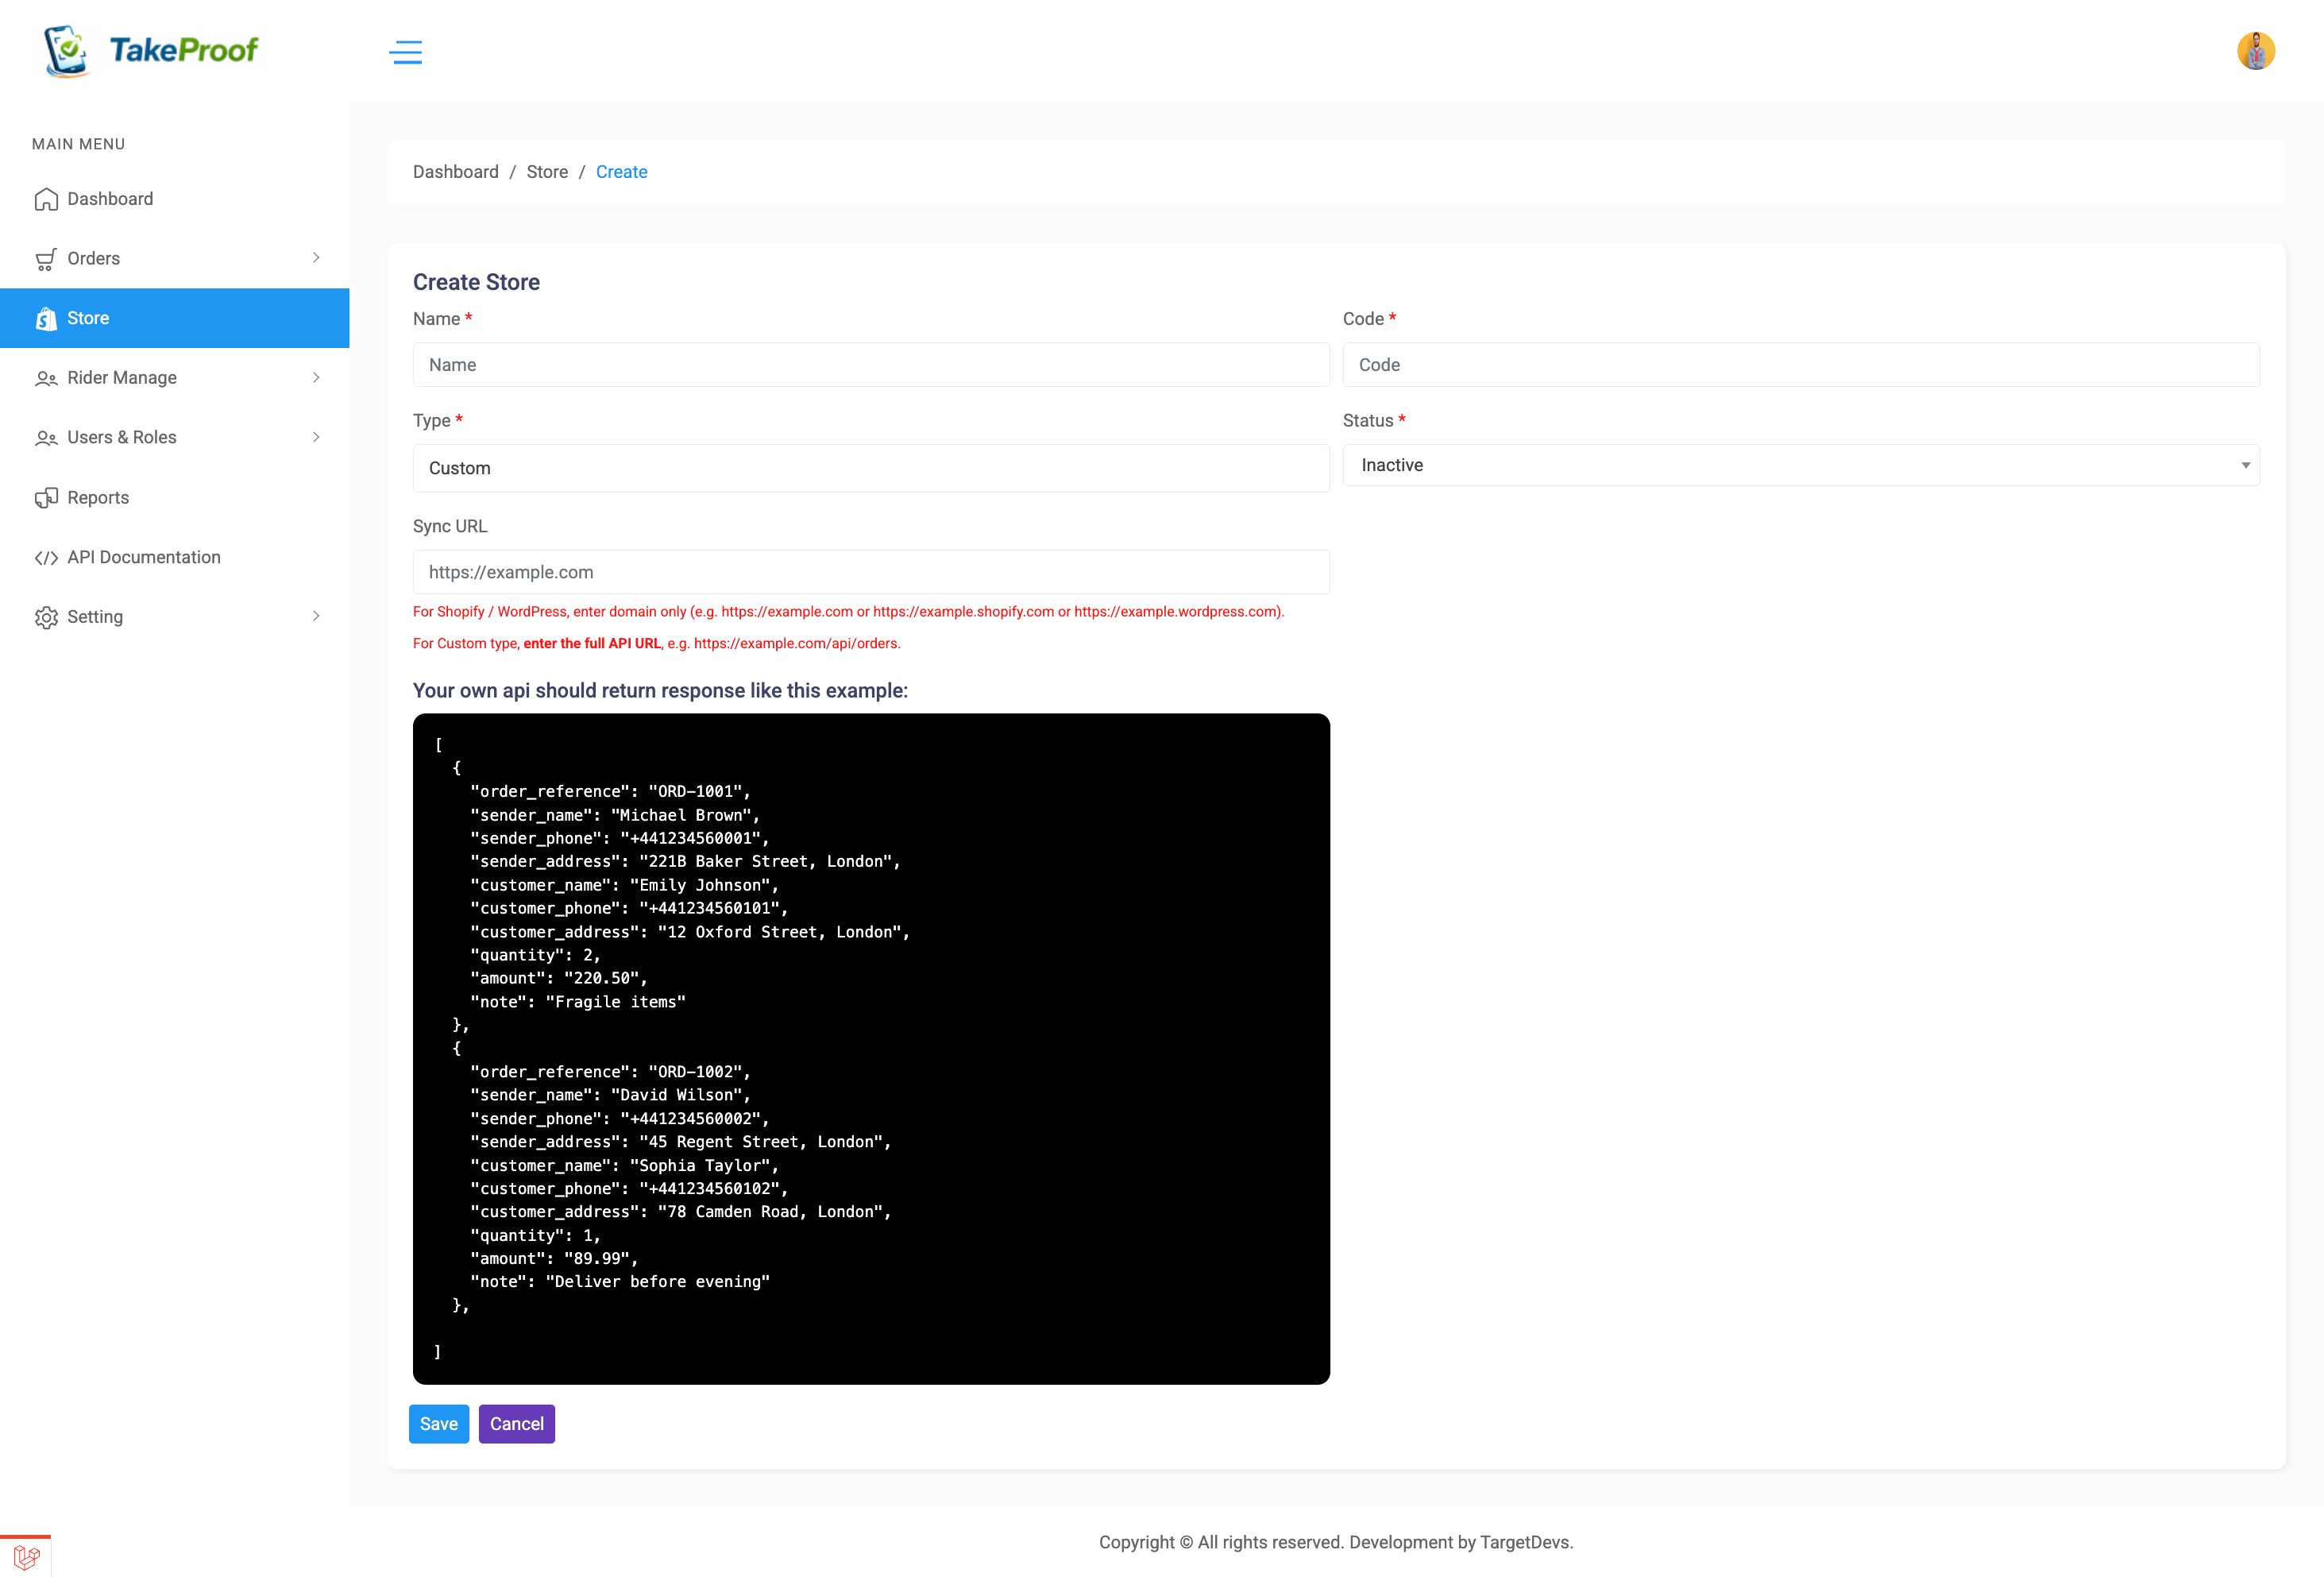Toggle the hamburger sidebar menu icon
The image size is (2324, 1577).
click(x=405, y=52)
